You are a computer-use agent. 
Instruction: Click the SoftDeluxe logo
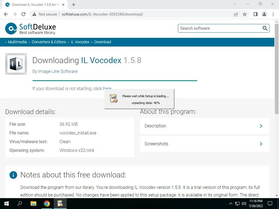(31, 28)
